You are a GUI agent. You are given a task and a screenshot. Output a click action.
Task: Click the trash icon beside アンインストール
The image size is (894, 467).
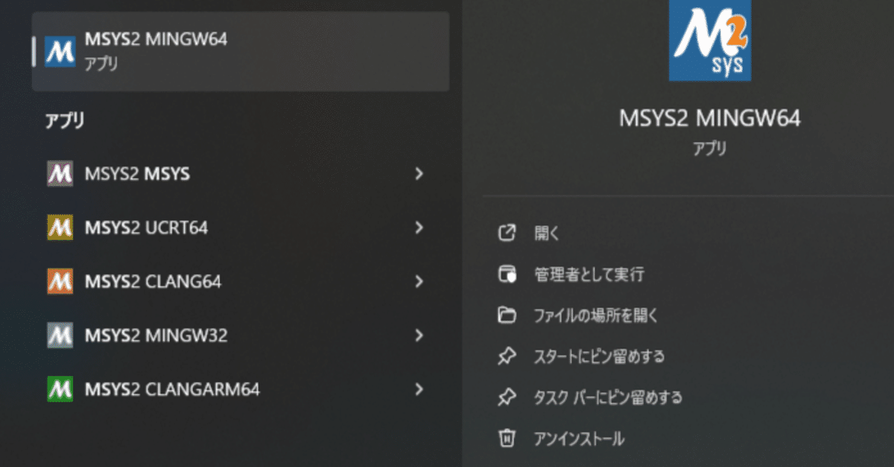click(508, 437)
